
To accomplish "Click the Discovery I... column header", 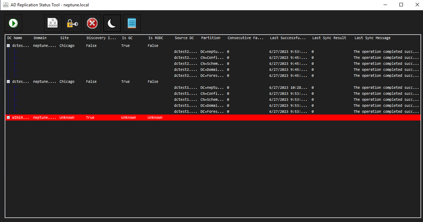I will (x=101, y=38).
